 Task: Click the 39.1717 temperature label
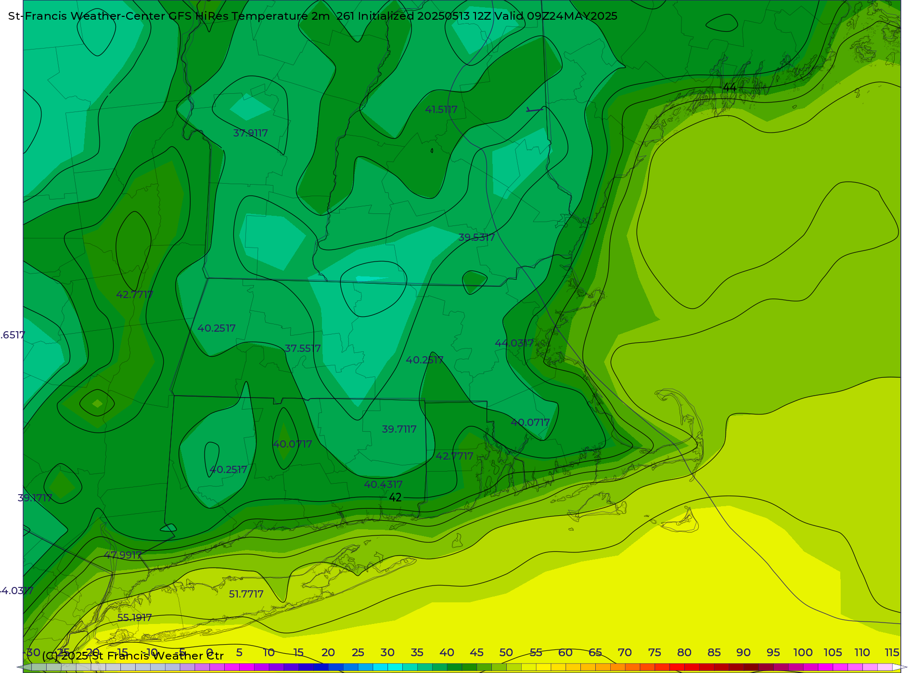(x=35, y=498)
